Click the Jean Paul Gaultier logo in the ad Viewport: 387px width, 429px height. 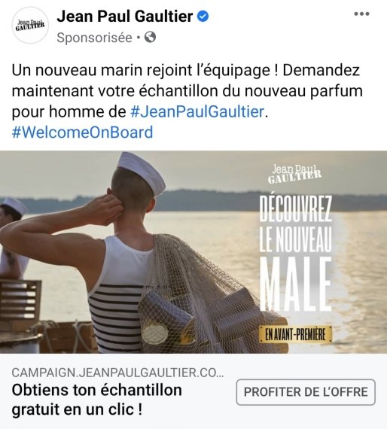tap(294, 174)
